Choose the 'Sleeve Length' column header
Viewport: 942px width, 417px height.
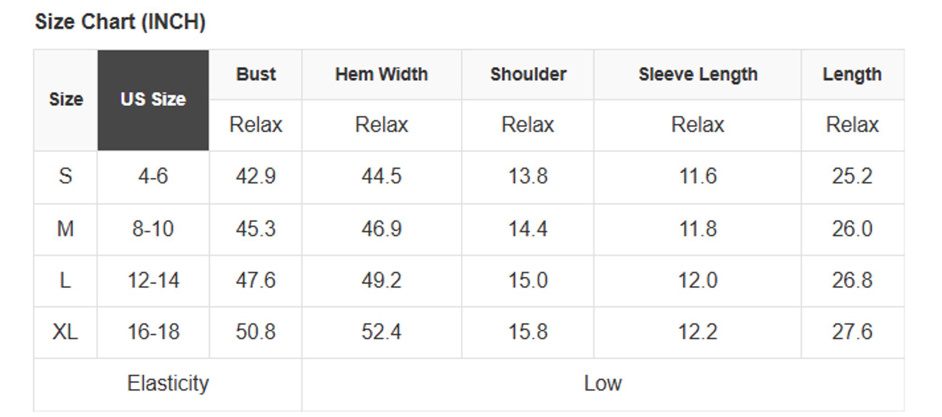click(x=698, y=74)
